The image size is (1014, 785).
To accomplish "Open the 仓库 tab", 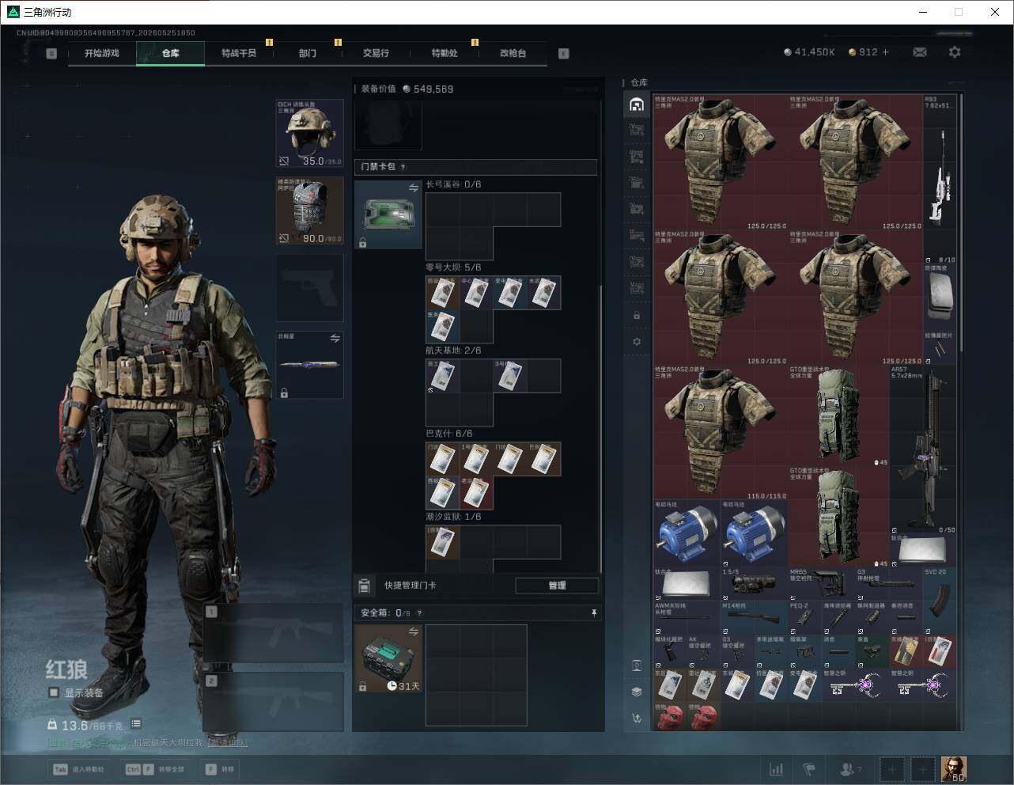I will [x=171, y=53].
